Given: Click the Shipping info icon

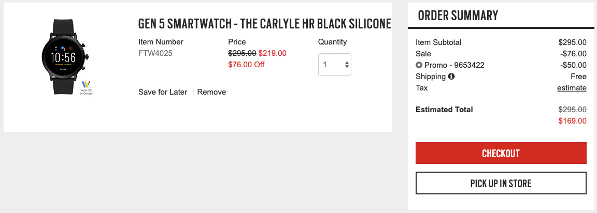Looking at the screenshot, I should coord(451,77).
